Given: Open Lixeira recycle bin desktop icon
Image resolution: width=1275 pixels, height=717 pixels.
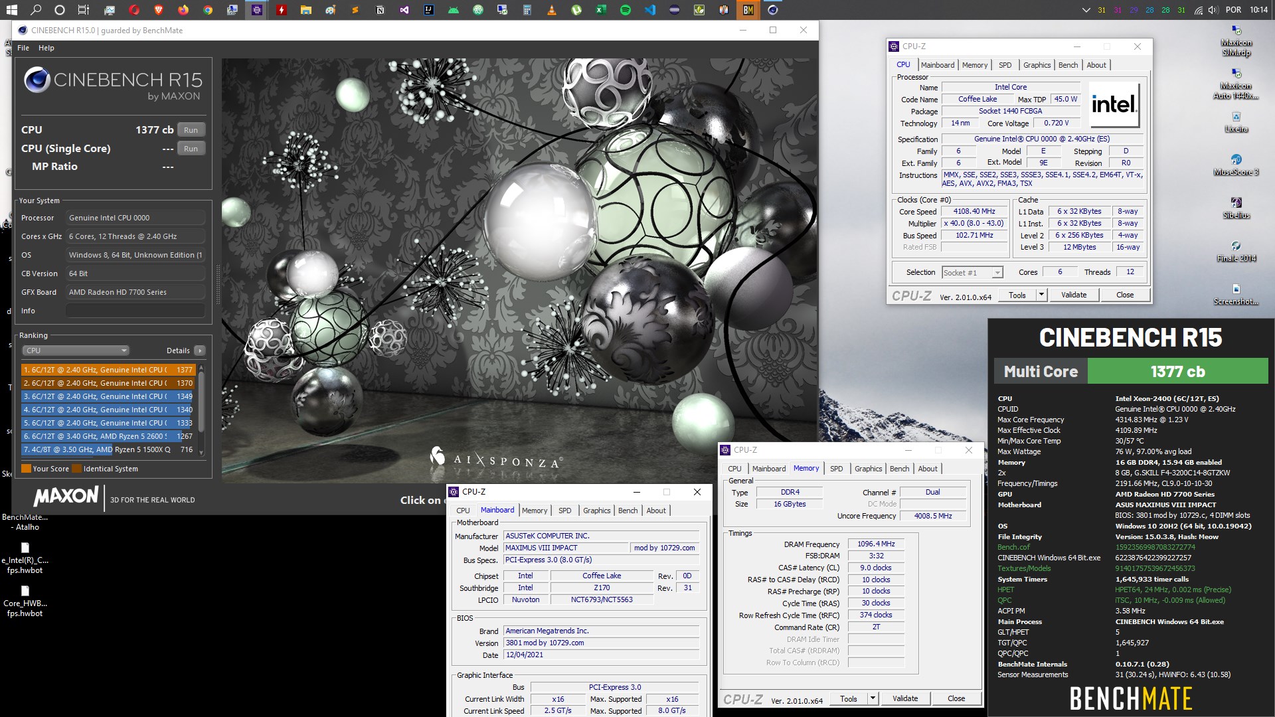Looking at the screenshot, I should pos(1236,121).
